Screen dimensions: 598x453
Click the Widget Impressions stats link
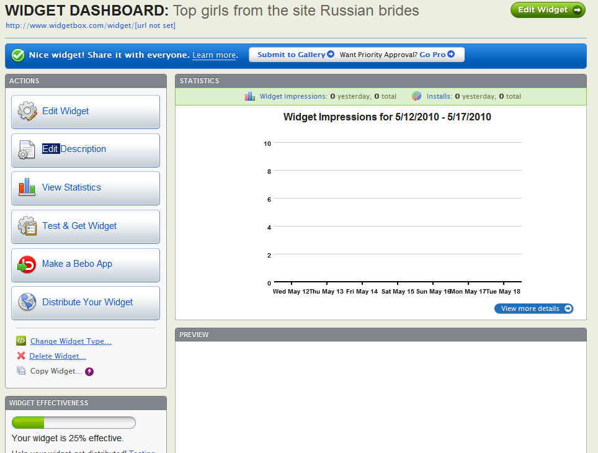click(x=293, y=96)
